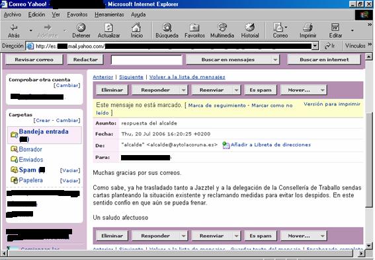Image resolution: width=375 pixels, height=260 pixels.
Task: Click the page icon in address bar
Action: pyautogui.click(x=30, y=46)
